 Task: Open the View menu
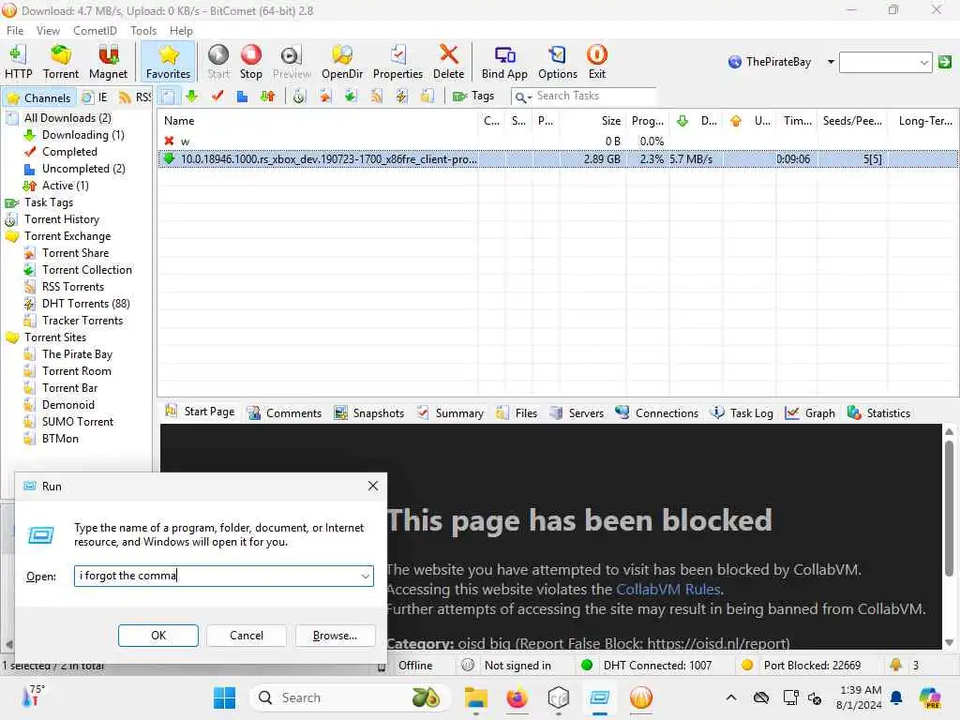click(x=48, y=31)
